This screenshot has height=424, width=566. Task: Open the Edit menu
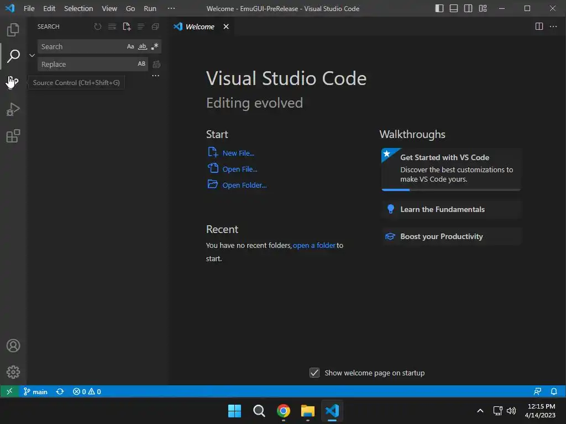pyautogui.click(x=49, y=8)
